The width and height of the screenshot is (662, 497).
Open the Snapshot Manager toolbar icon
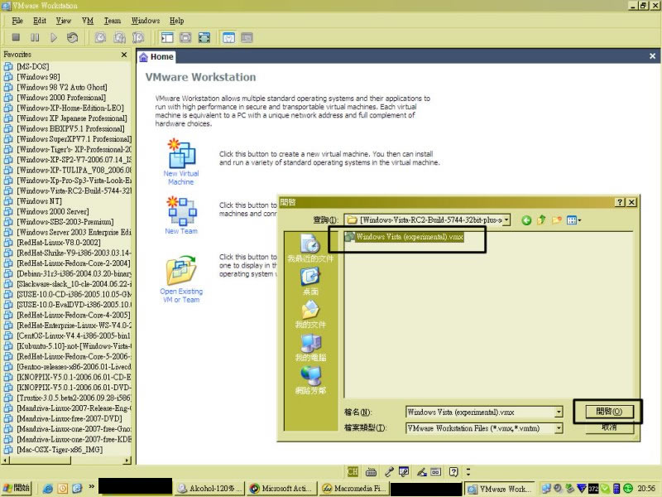click(138, 37)
